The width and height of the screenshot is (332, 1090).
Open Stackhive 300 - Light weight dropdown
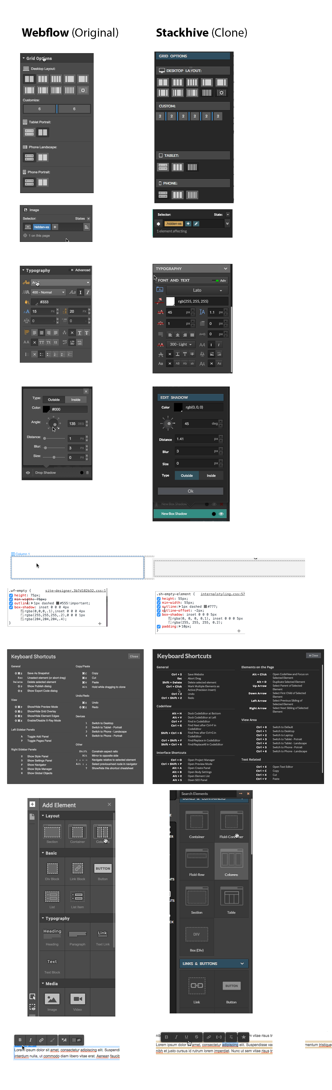[x=181, y=344]
